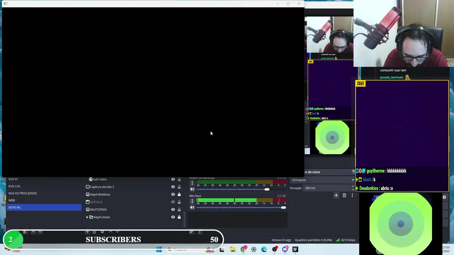Open Windows Start menu
Image resolution: width=454 pixels, height=255 pixels.
(159, 250)
